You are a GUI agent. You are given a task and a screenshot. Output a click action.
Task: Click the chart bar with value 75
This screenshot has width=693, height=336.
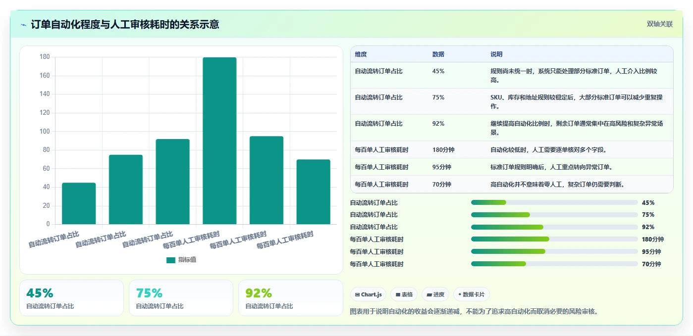pos(126,190)
